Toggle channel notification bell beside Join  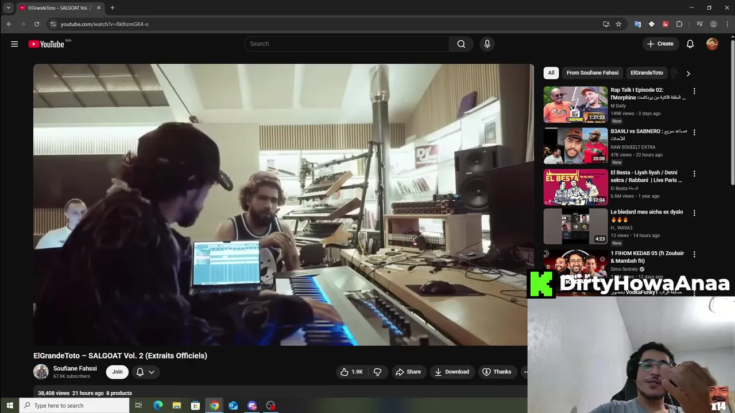click(x=140, y=372)
